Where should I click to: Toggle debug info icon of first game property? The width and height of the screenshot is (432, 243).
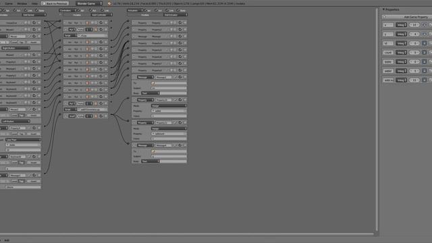[x=425, y=25]
